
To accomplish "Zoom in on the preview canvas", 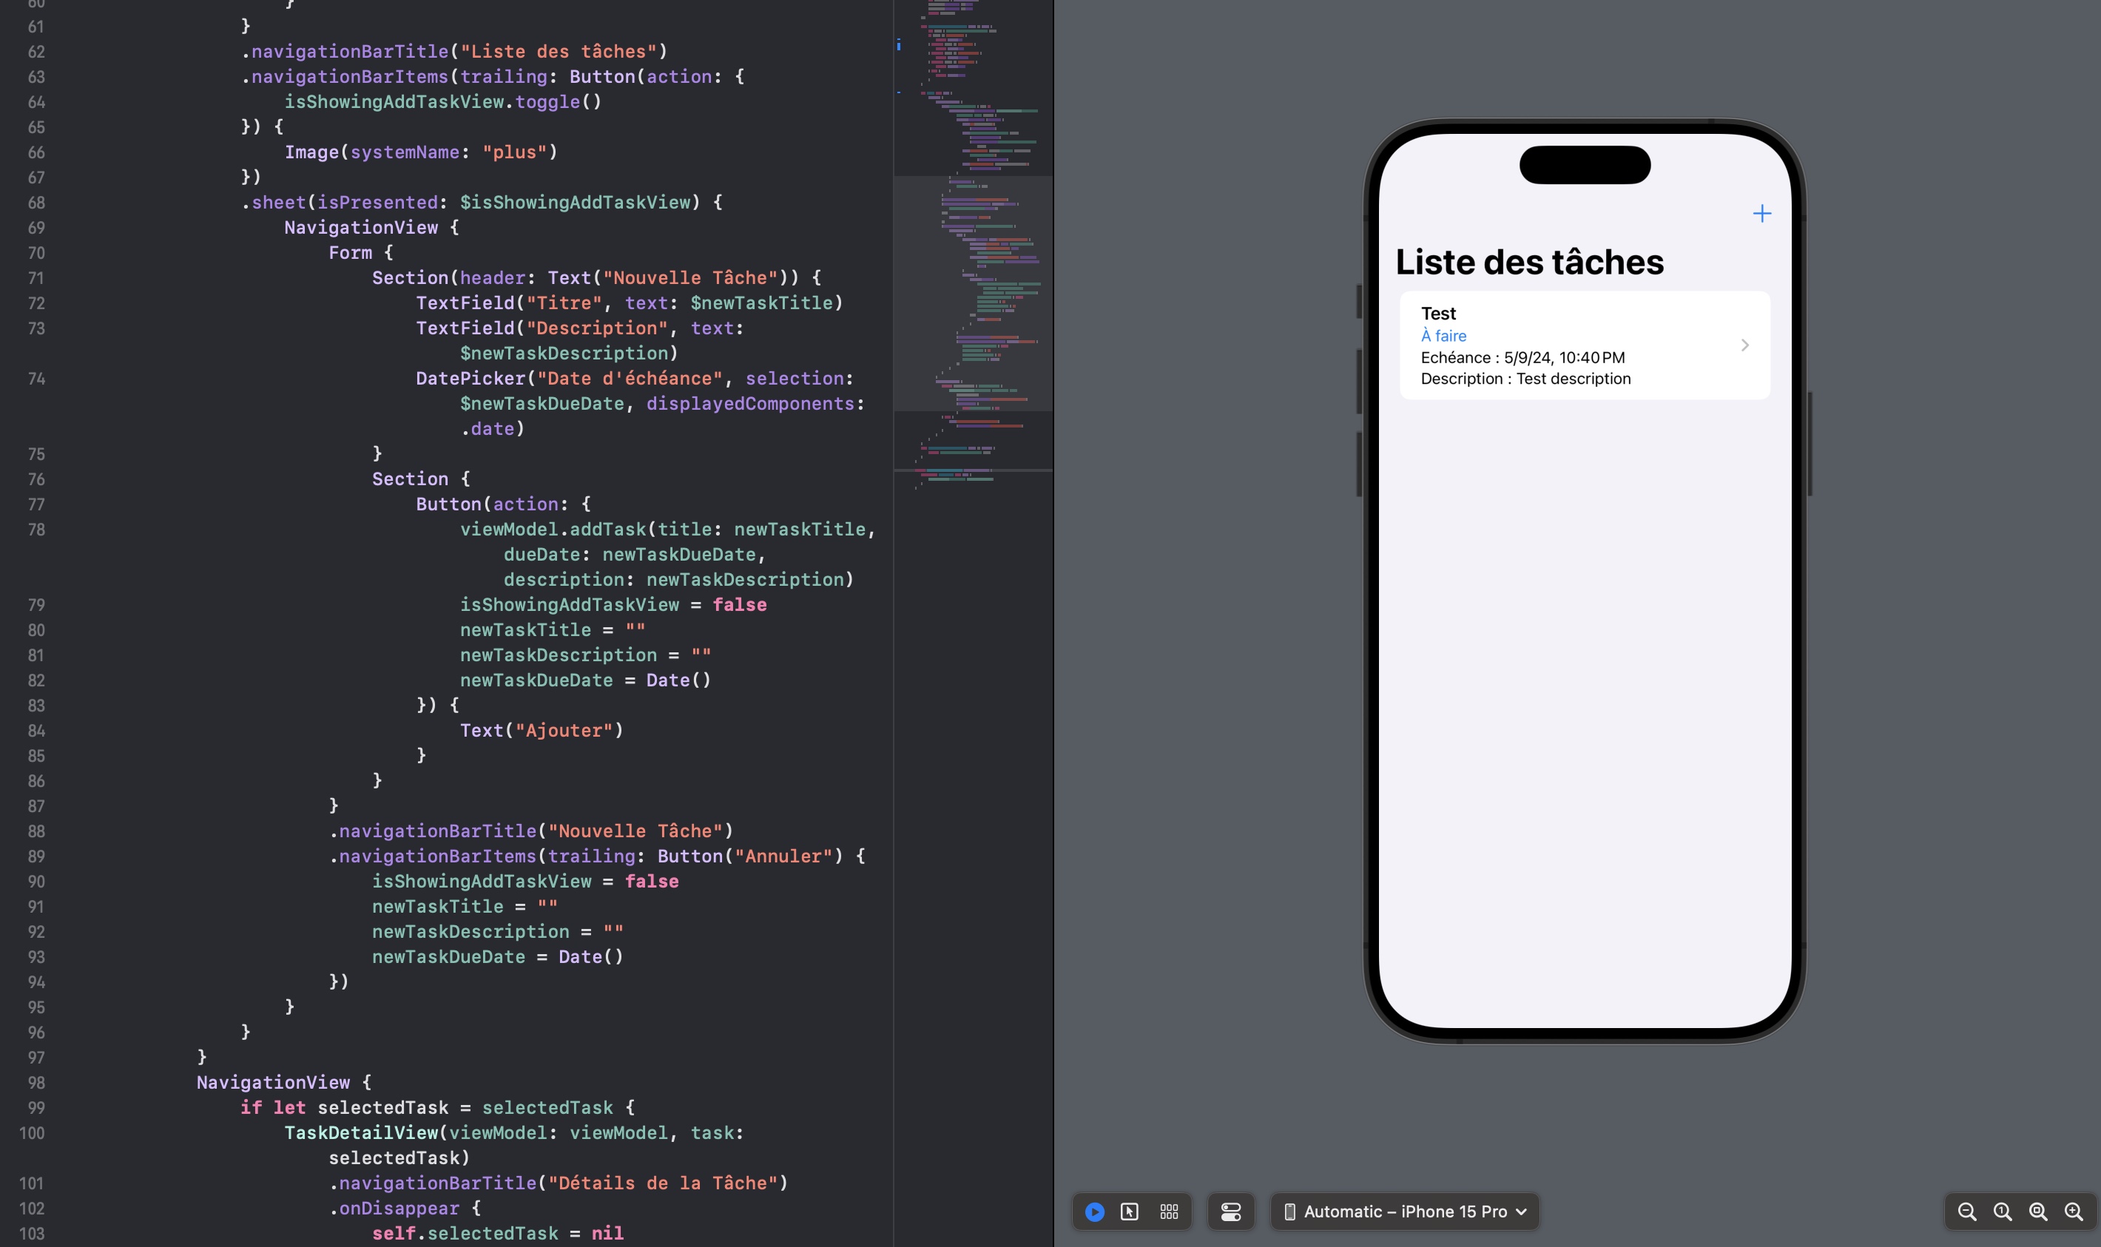I will (2071, 1211).
